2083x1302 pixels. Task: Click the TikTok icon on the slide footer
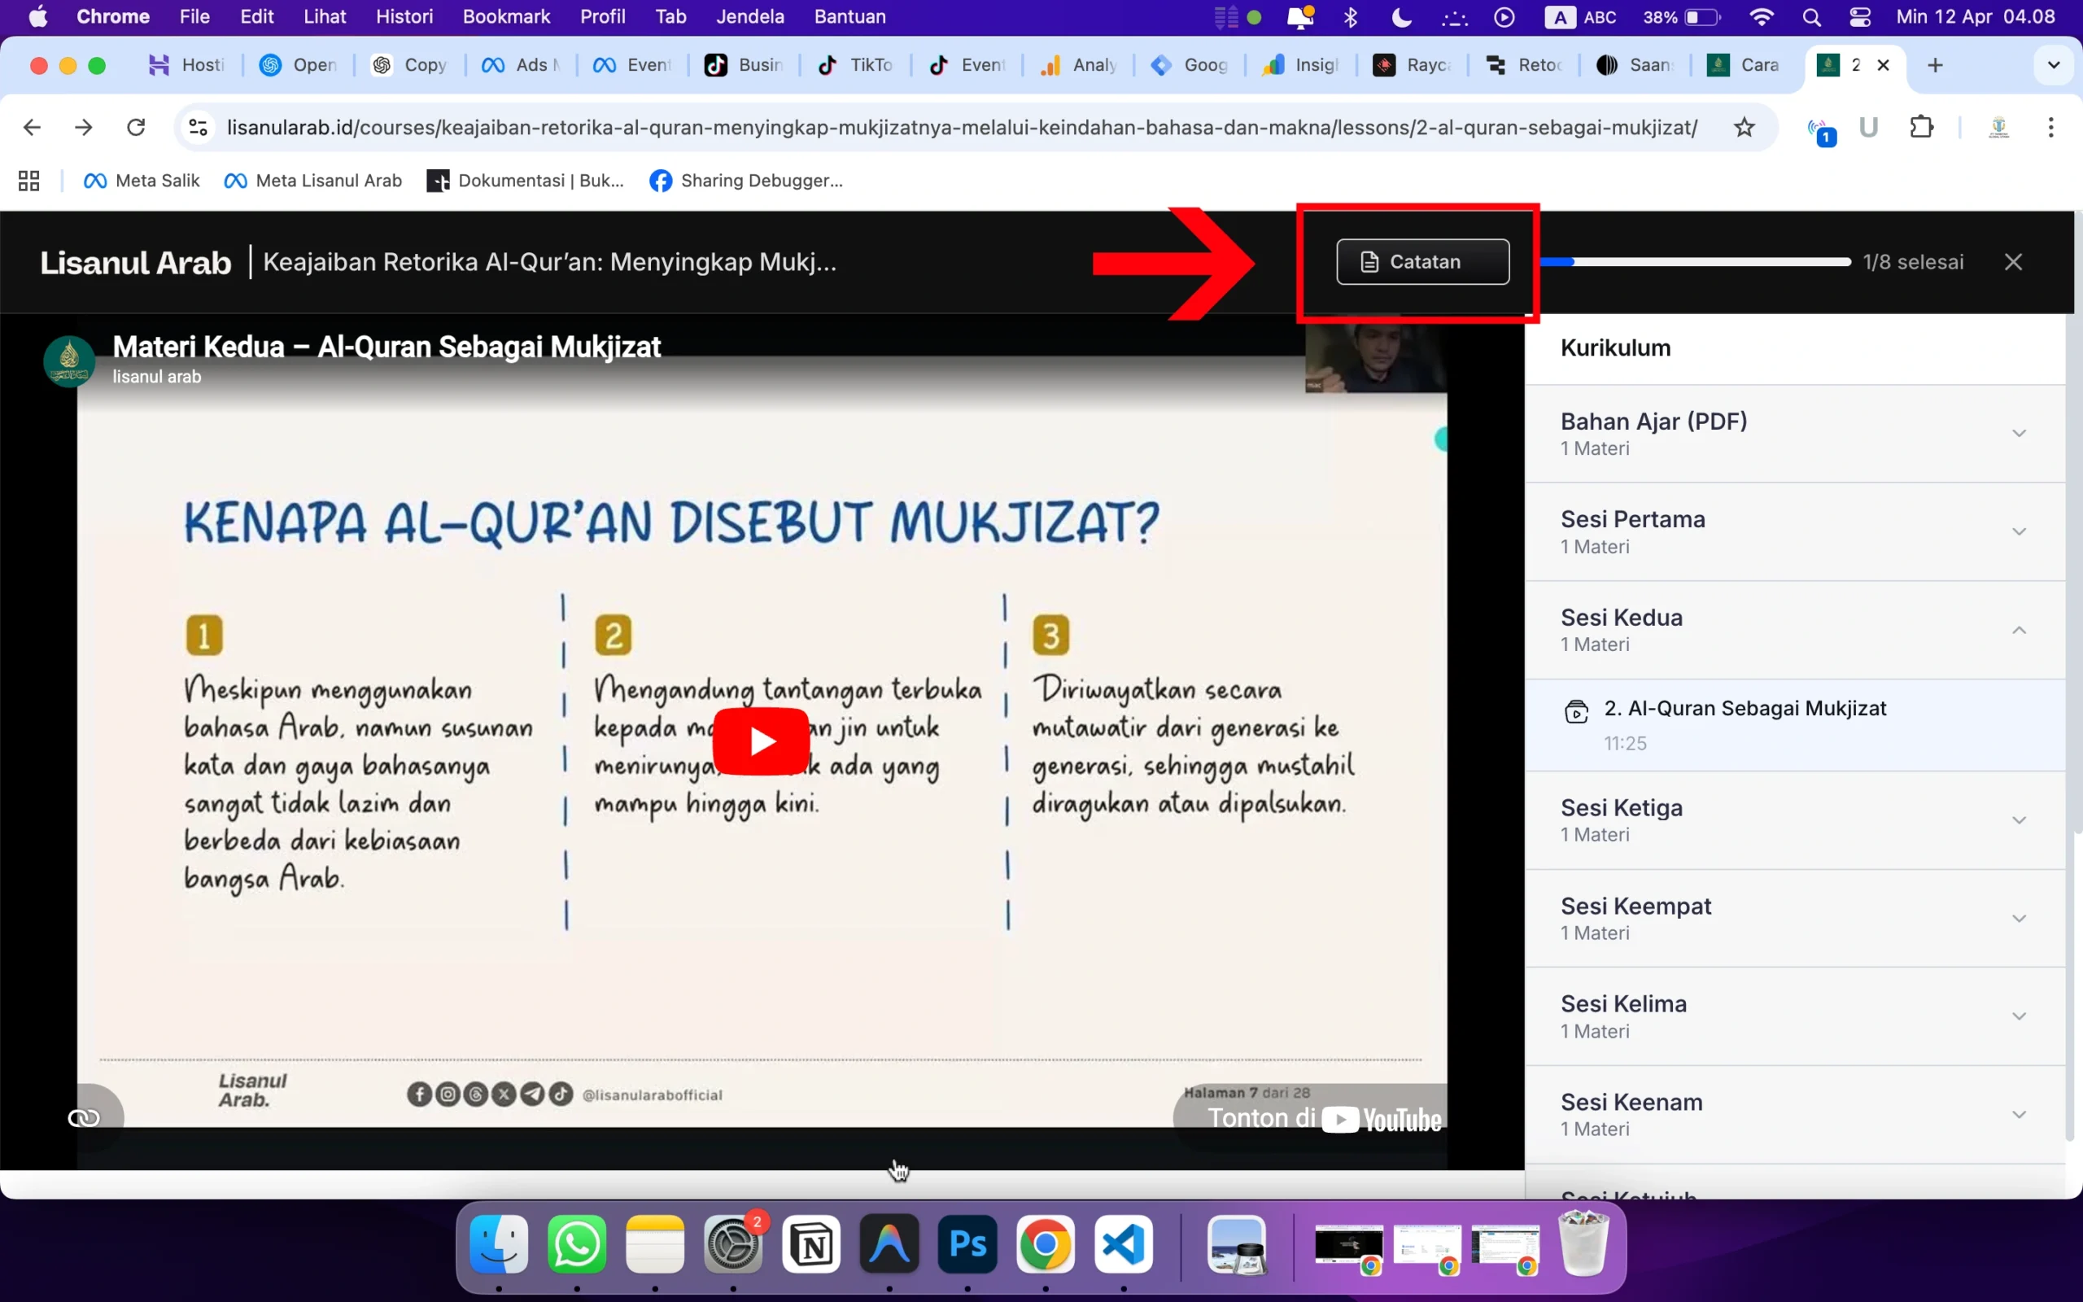(x=562, y=1094)
